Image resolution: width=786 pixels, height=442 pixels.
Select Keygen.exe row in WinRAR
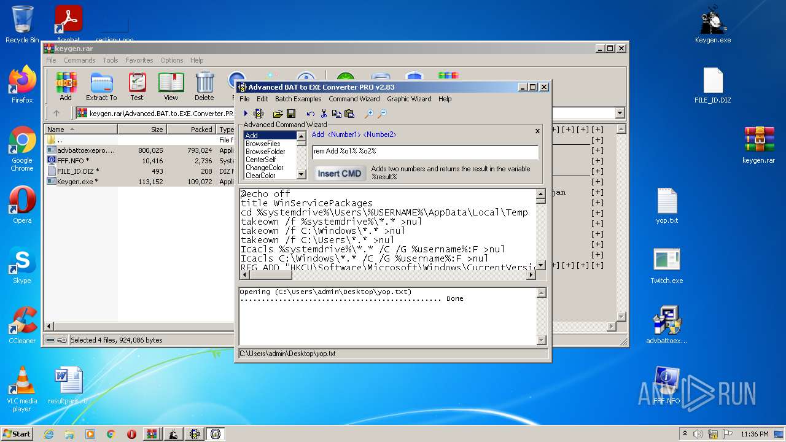coord(139,182)
